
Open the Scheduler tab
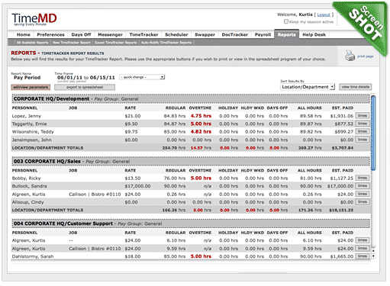point(176,34)
